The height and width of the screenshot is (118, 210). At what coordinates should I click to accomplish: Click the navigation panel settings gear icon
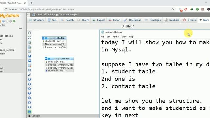(x=10, y=21)
